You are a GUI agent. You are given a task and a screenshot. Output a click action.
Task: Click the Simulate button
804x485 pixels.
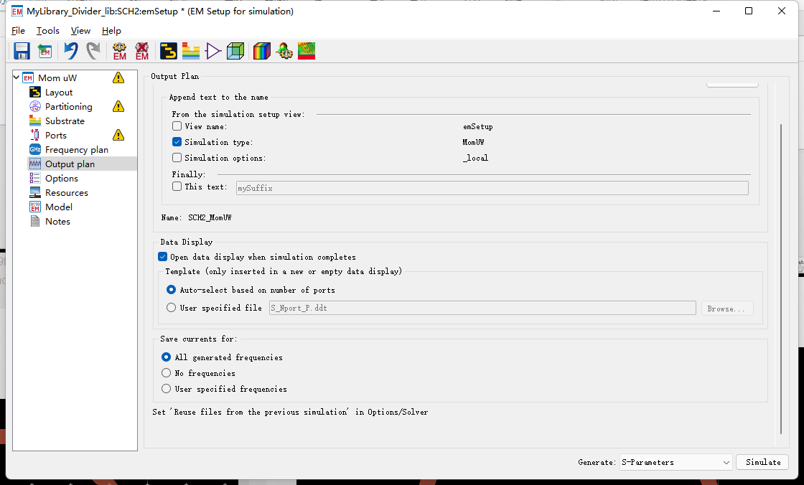[762, 462]
